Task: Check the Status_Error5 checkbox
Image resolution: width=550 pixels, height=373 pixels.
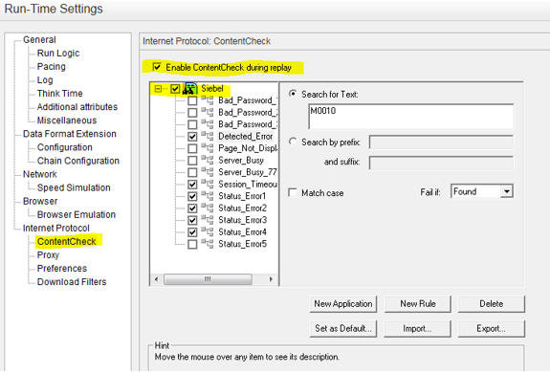Action: click(x=192, y=244)
